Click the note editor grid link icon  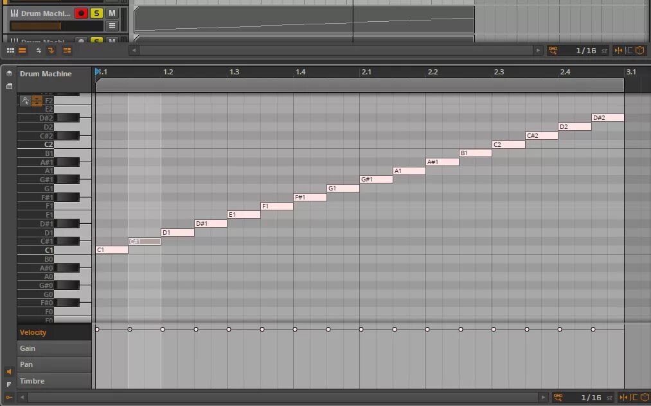[558, 397]
